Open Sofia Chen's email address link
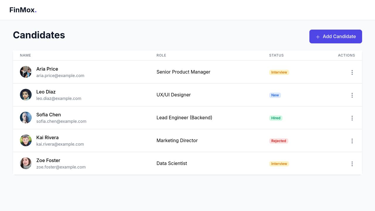Image resolution: width=375 pixels, height=211 pixels. (61, 121)
